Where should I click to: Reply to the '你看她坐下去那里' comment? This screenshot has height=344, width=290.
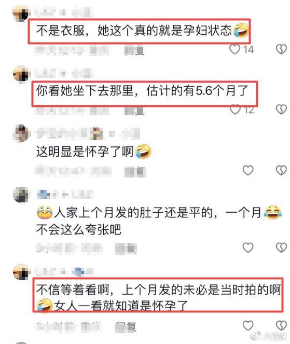tap(134, 111)
